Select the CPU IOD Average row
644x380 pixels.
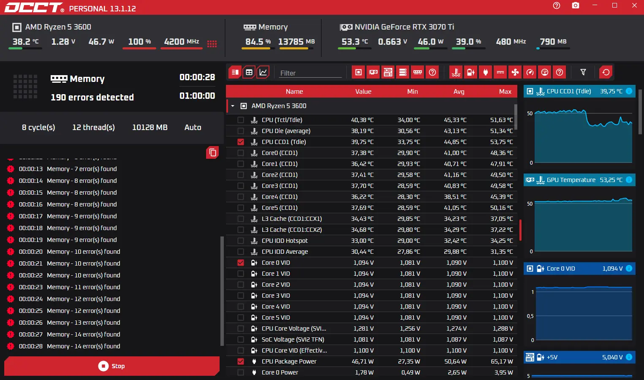(372, 252)
